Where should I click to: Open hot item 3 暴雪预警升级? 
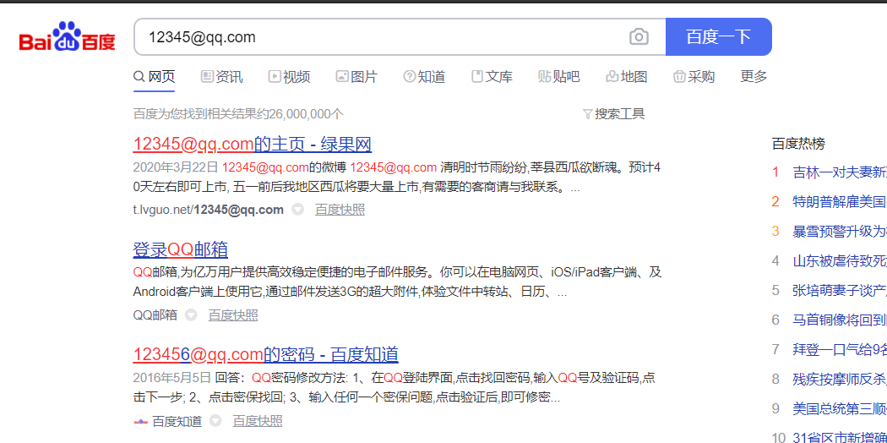(x=839, y=231)
